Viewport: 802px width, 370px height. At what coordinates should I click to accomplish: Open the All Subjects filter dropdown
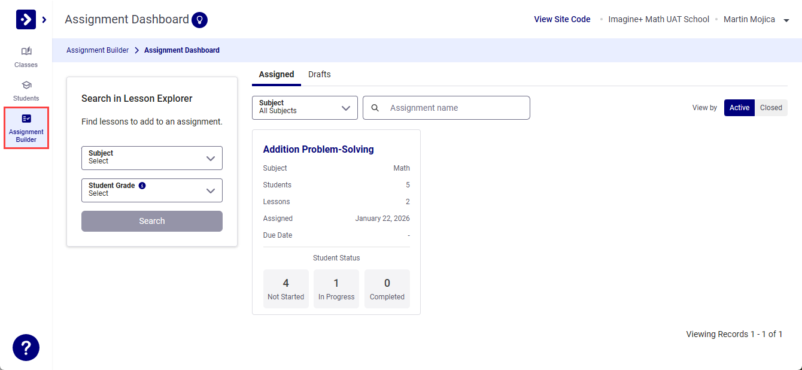pos(305,108)
